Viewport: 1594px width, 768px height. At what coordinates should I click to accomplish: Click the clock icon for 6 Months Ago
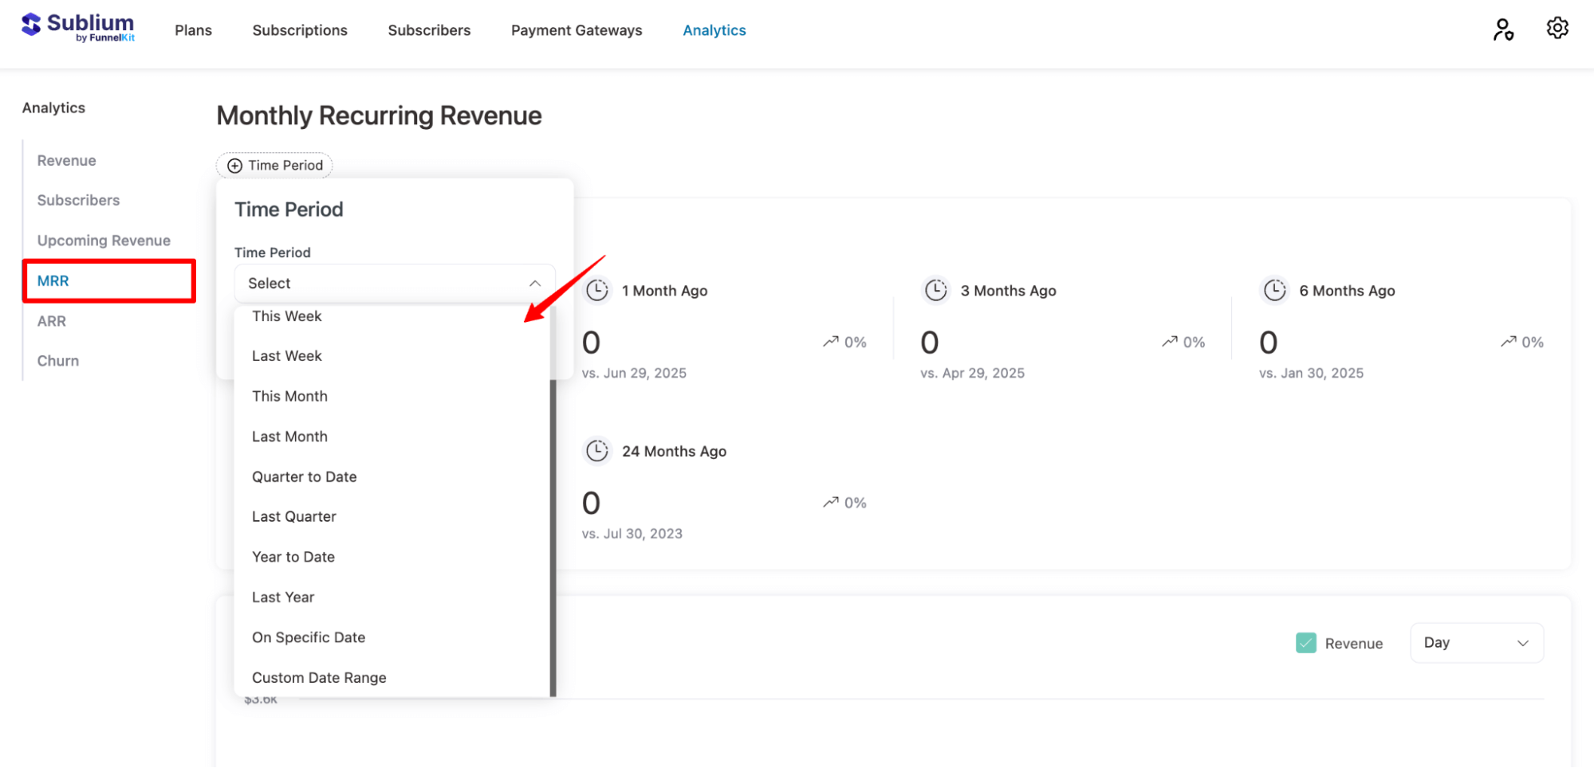click(x=1274, y=291)
